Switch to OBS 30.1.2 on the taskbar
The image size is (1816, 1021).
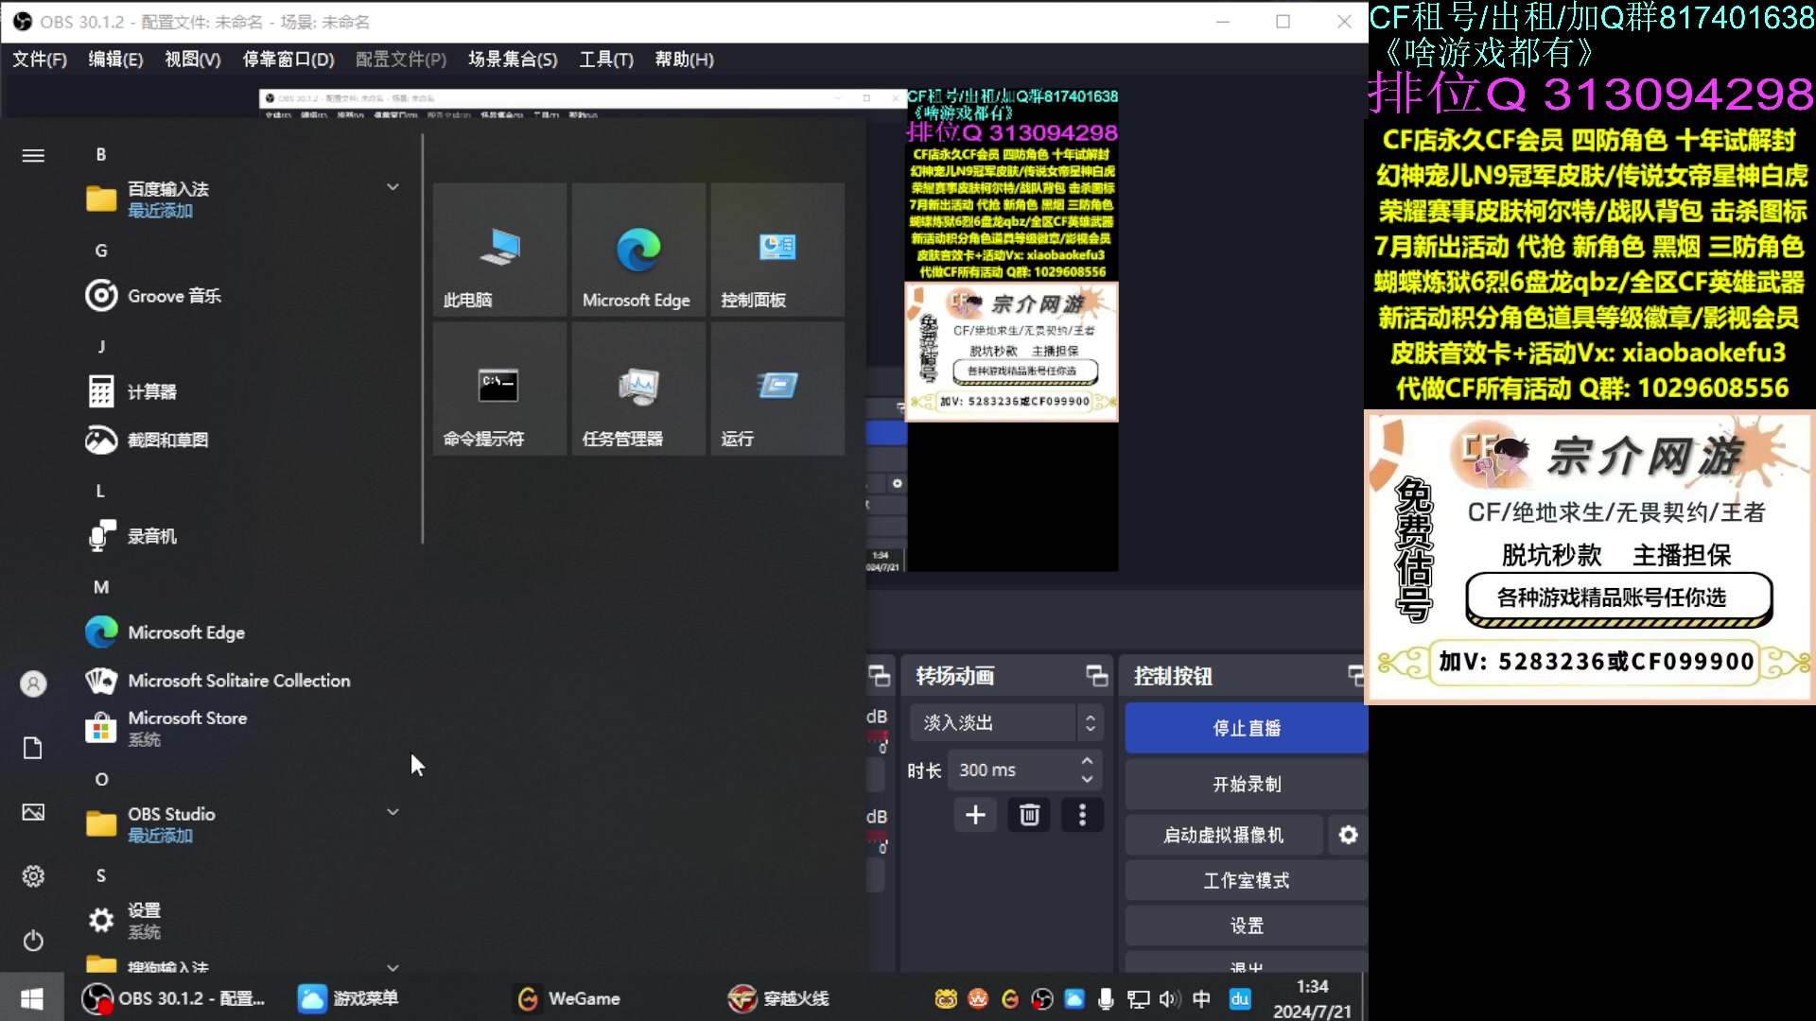tap(174, 998)
